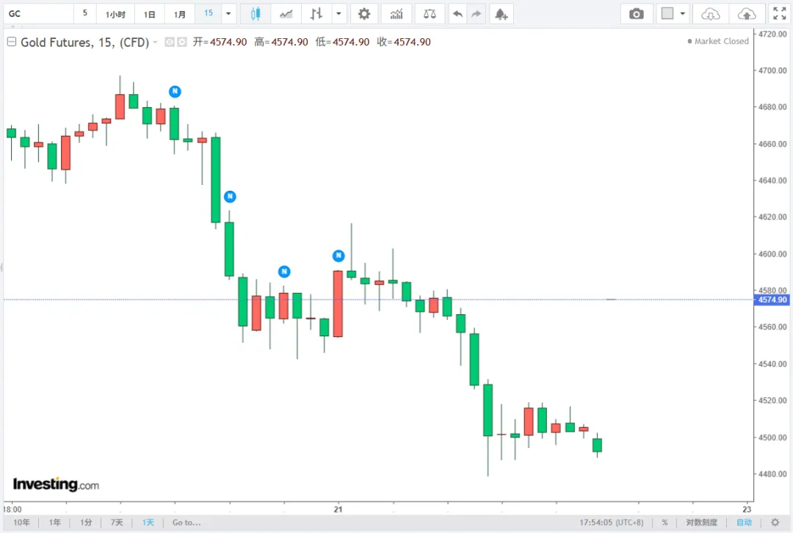This screenshot has width=793, height=533.
Task: Set range to 10年
Action: point(21,523)
